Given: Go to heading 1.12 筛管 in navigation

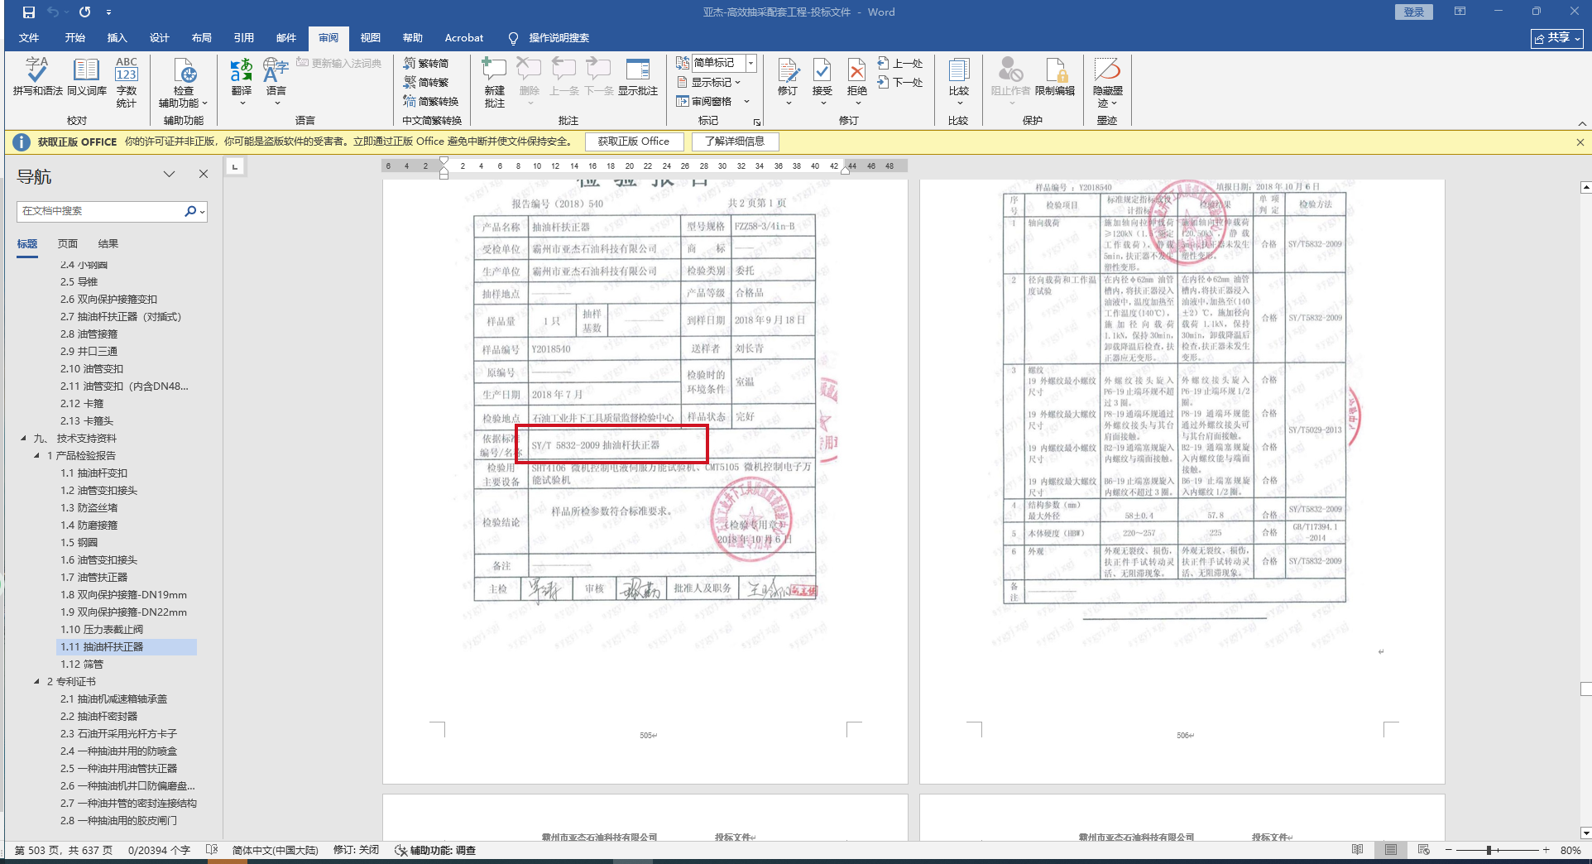Looking at the screenshot, I should (x=82, y=665).
